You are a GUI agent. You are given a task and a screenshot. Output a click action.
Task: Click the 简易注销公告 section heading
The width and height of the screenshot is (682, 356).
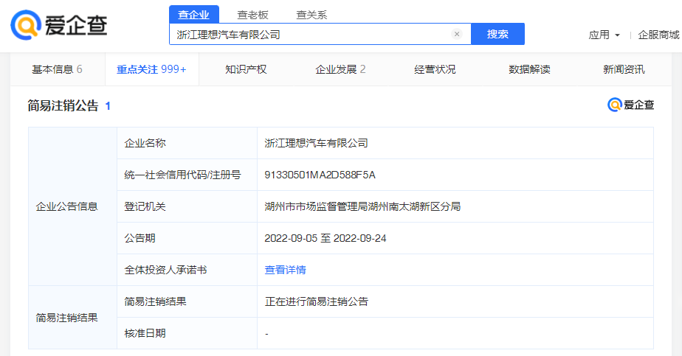(x=63, y=105)
